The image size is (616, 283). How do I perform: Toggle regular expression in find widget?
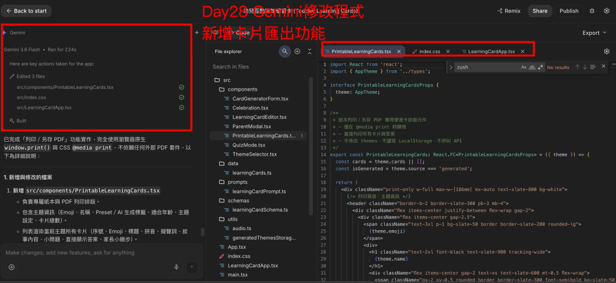541,67
